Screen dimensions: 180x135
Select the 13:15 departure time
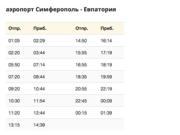point(14,125)
